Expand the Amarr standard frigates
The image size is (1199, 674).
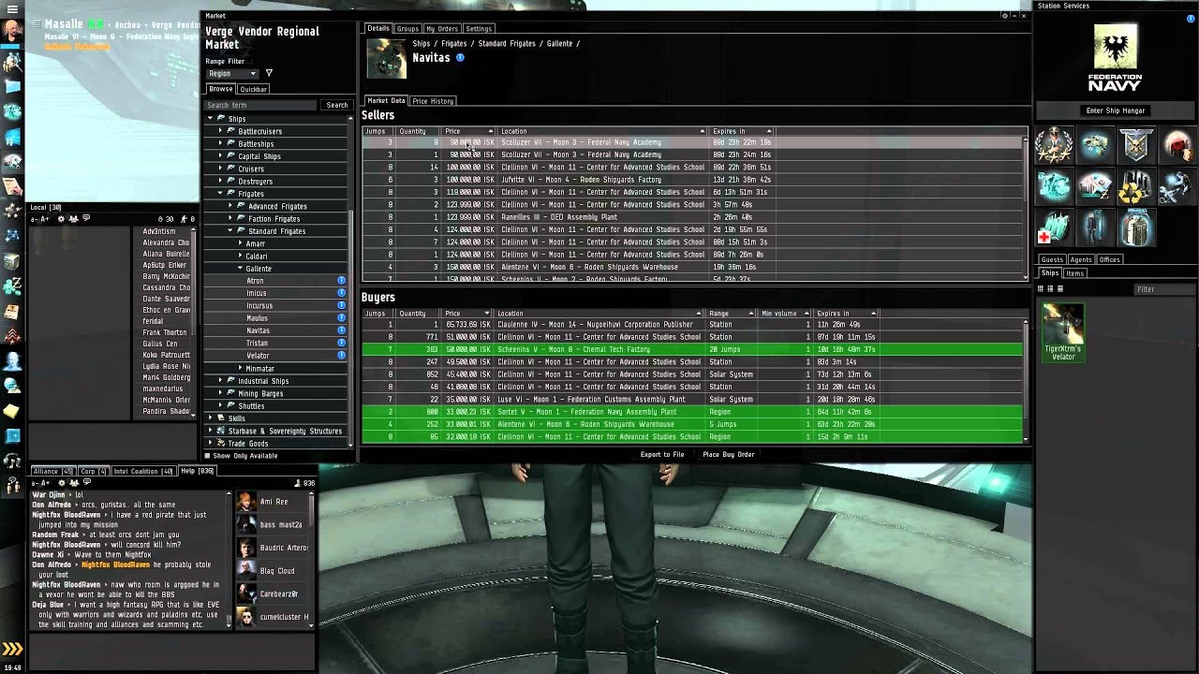241,243
